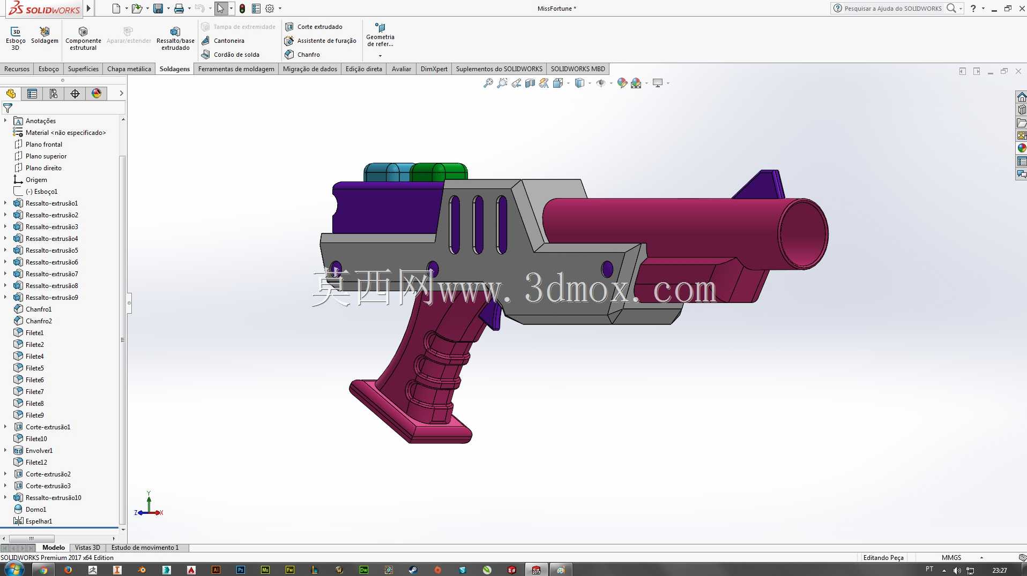Switch to the Superfícies tab
1027x576 pixels.
coord(83,69)
